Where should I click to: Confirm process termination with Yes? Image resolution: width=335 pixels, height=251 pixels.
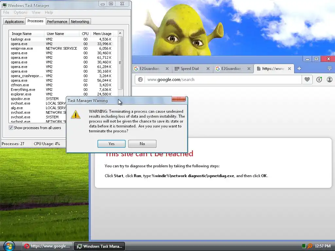point(111,144)
